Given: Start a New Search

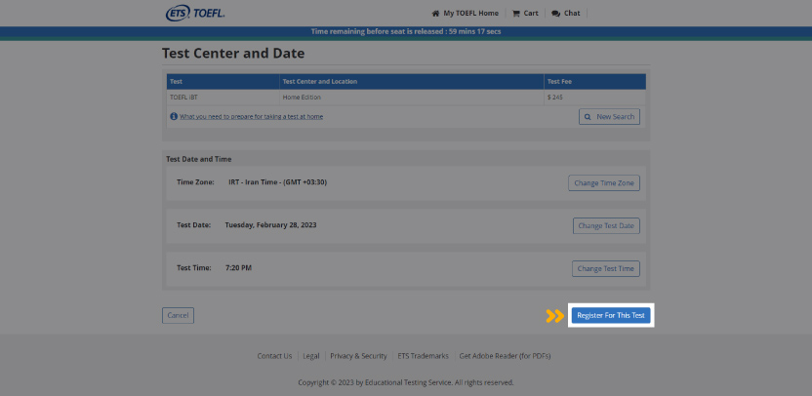Looking at the screenshot, I should [x=609, y=116].
